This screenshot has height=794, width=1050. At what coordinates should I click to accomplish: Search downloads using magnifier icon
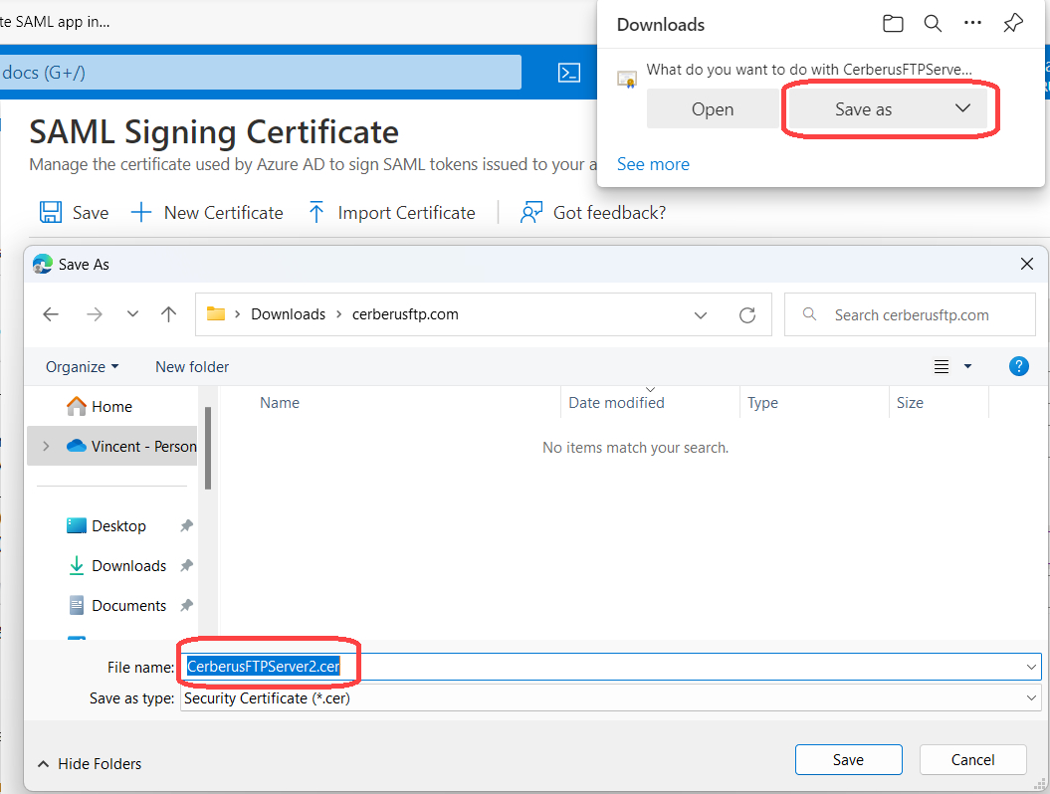click(933, 24)
